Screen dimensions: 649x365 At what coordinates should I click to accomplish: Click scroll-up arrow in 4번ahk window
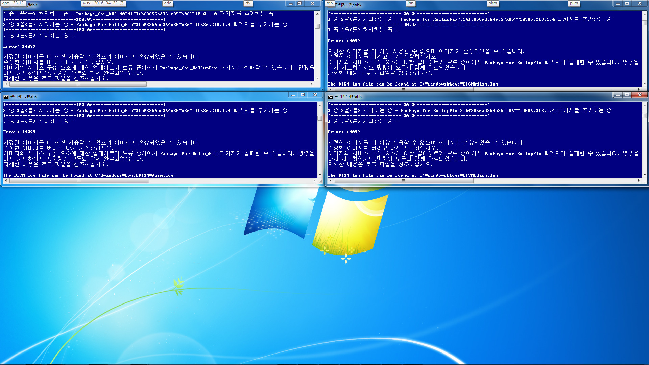pos(645,105)
